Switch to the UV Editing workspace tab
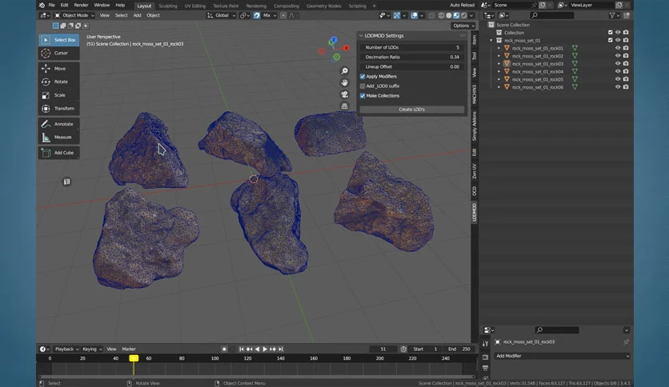 195,6
